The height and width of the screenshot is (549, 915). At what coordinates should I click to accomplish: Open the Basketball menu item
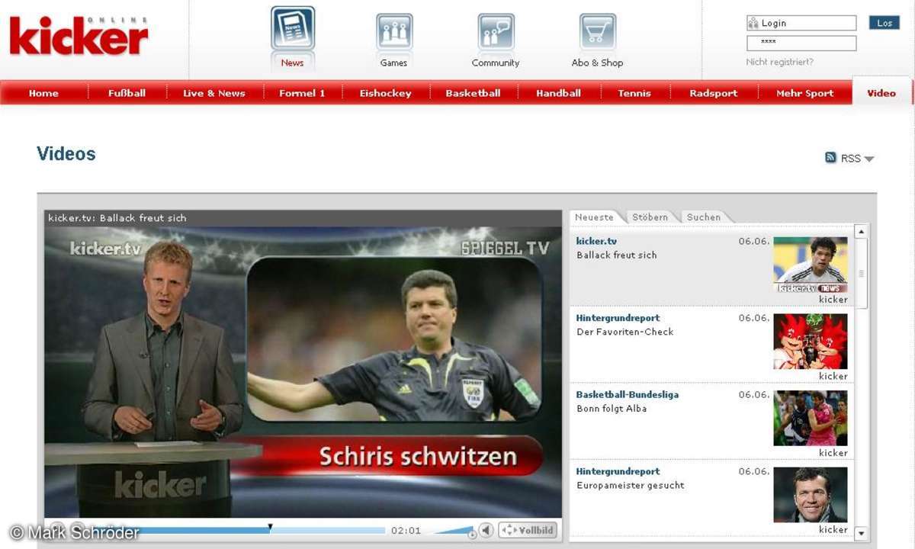pos(473,93)
